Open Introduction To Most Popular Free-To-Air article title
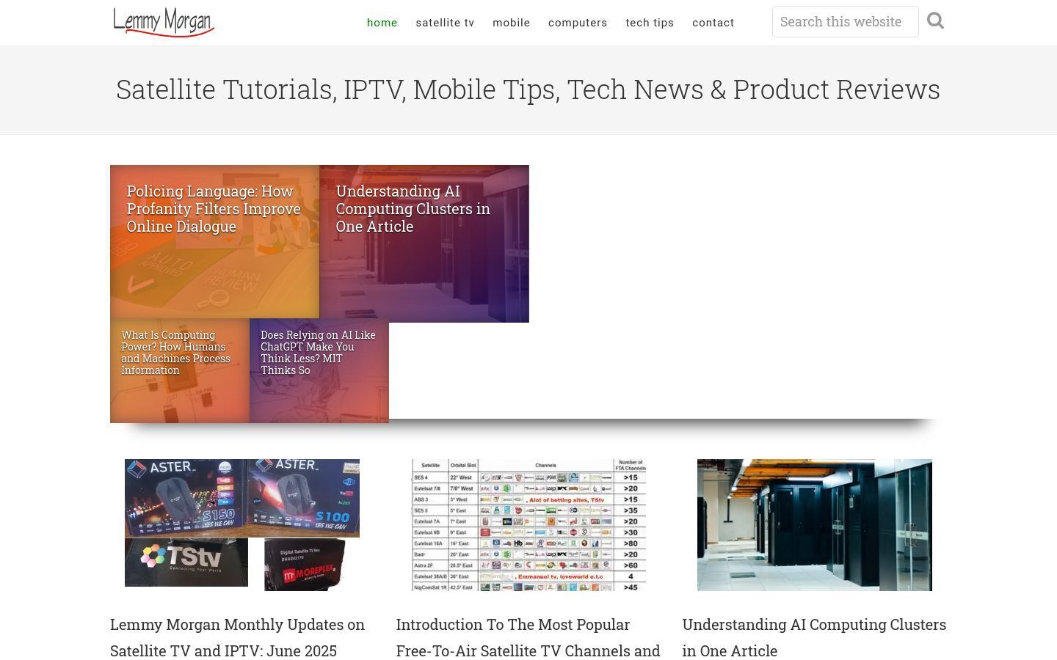This screenshot has width=1057, height=660. tap(528, 637)
